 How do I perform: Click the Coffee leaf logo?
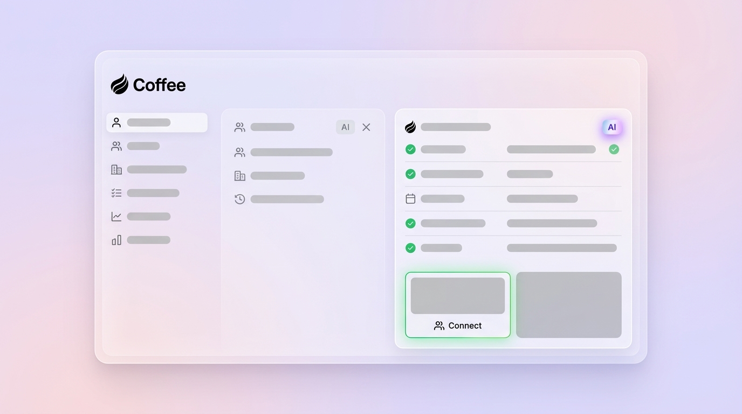tap(120, 84)
